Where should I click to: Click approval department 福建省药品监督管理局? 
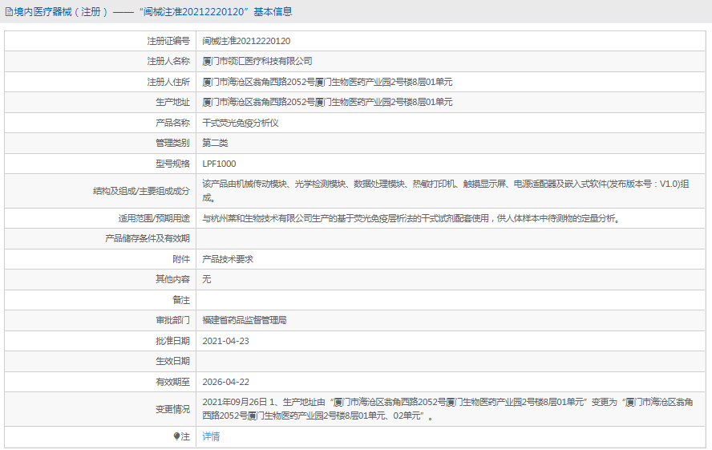245,320
